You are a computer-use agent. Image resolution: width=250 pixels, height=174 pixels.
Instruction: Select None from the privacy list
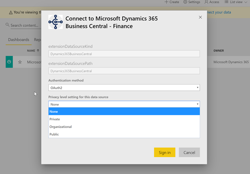point(124,112)
